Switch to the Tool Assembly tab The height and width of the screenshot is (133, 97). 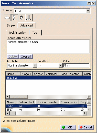click(x=17, y=33)
